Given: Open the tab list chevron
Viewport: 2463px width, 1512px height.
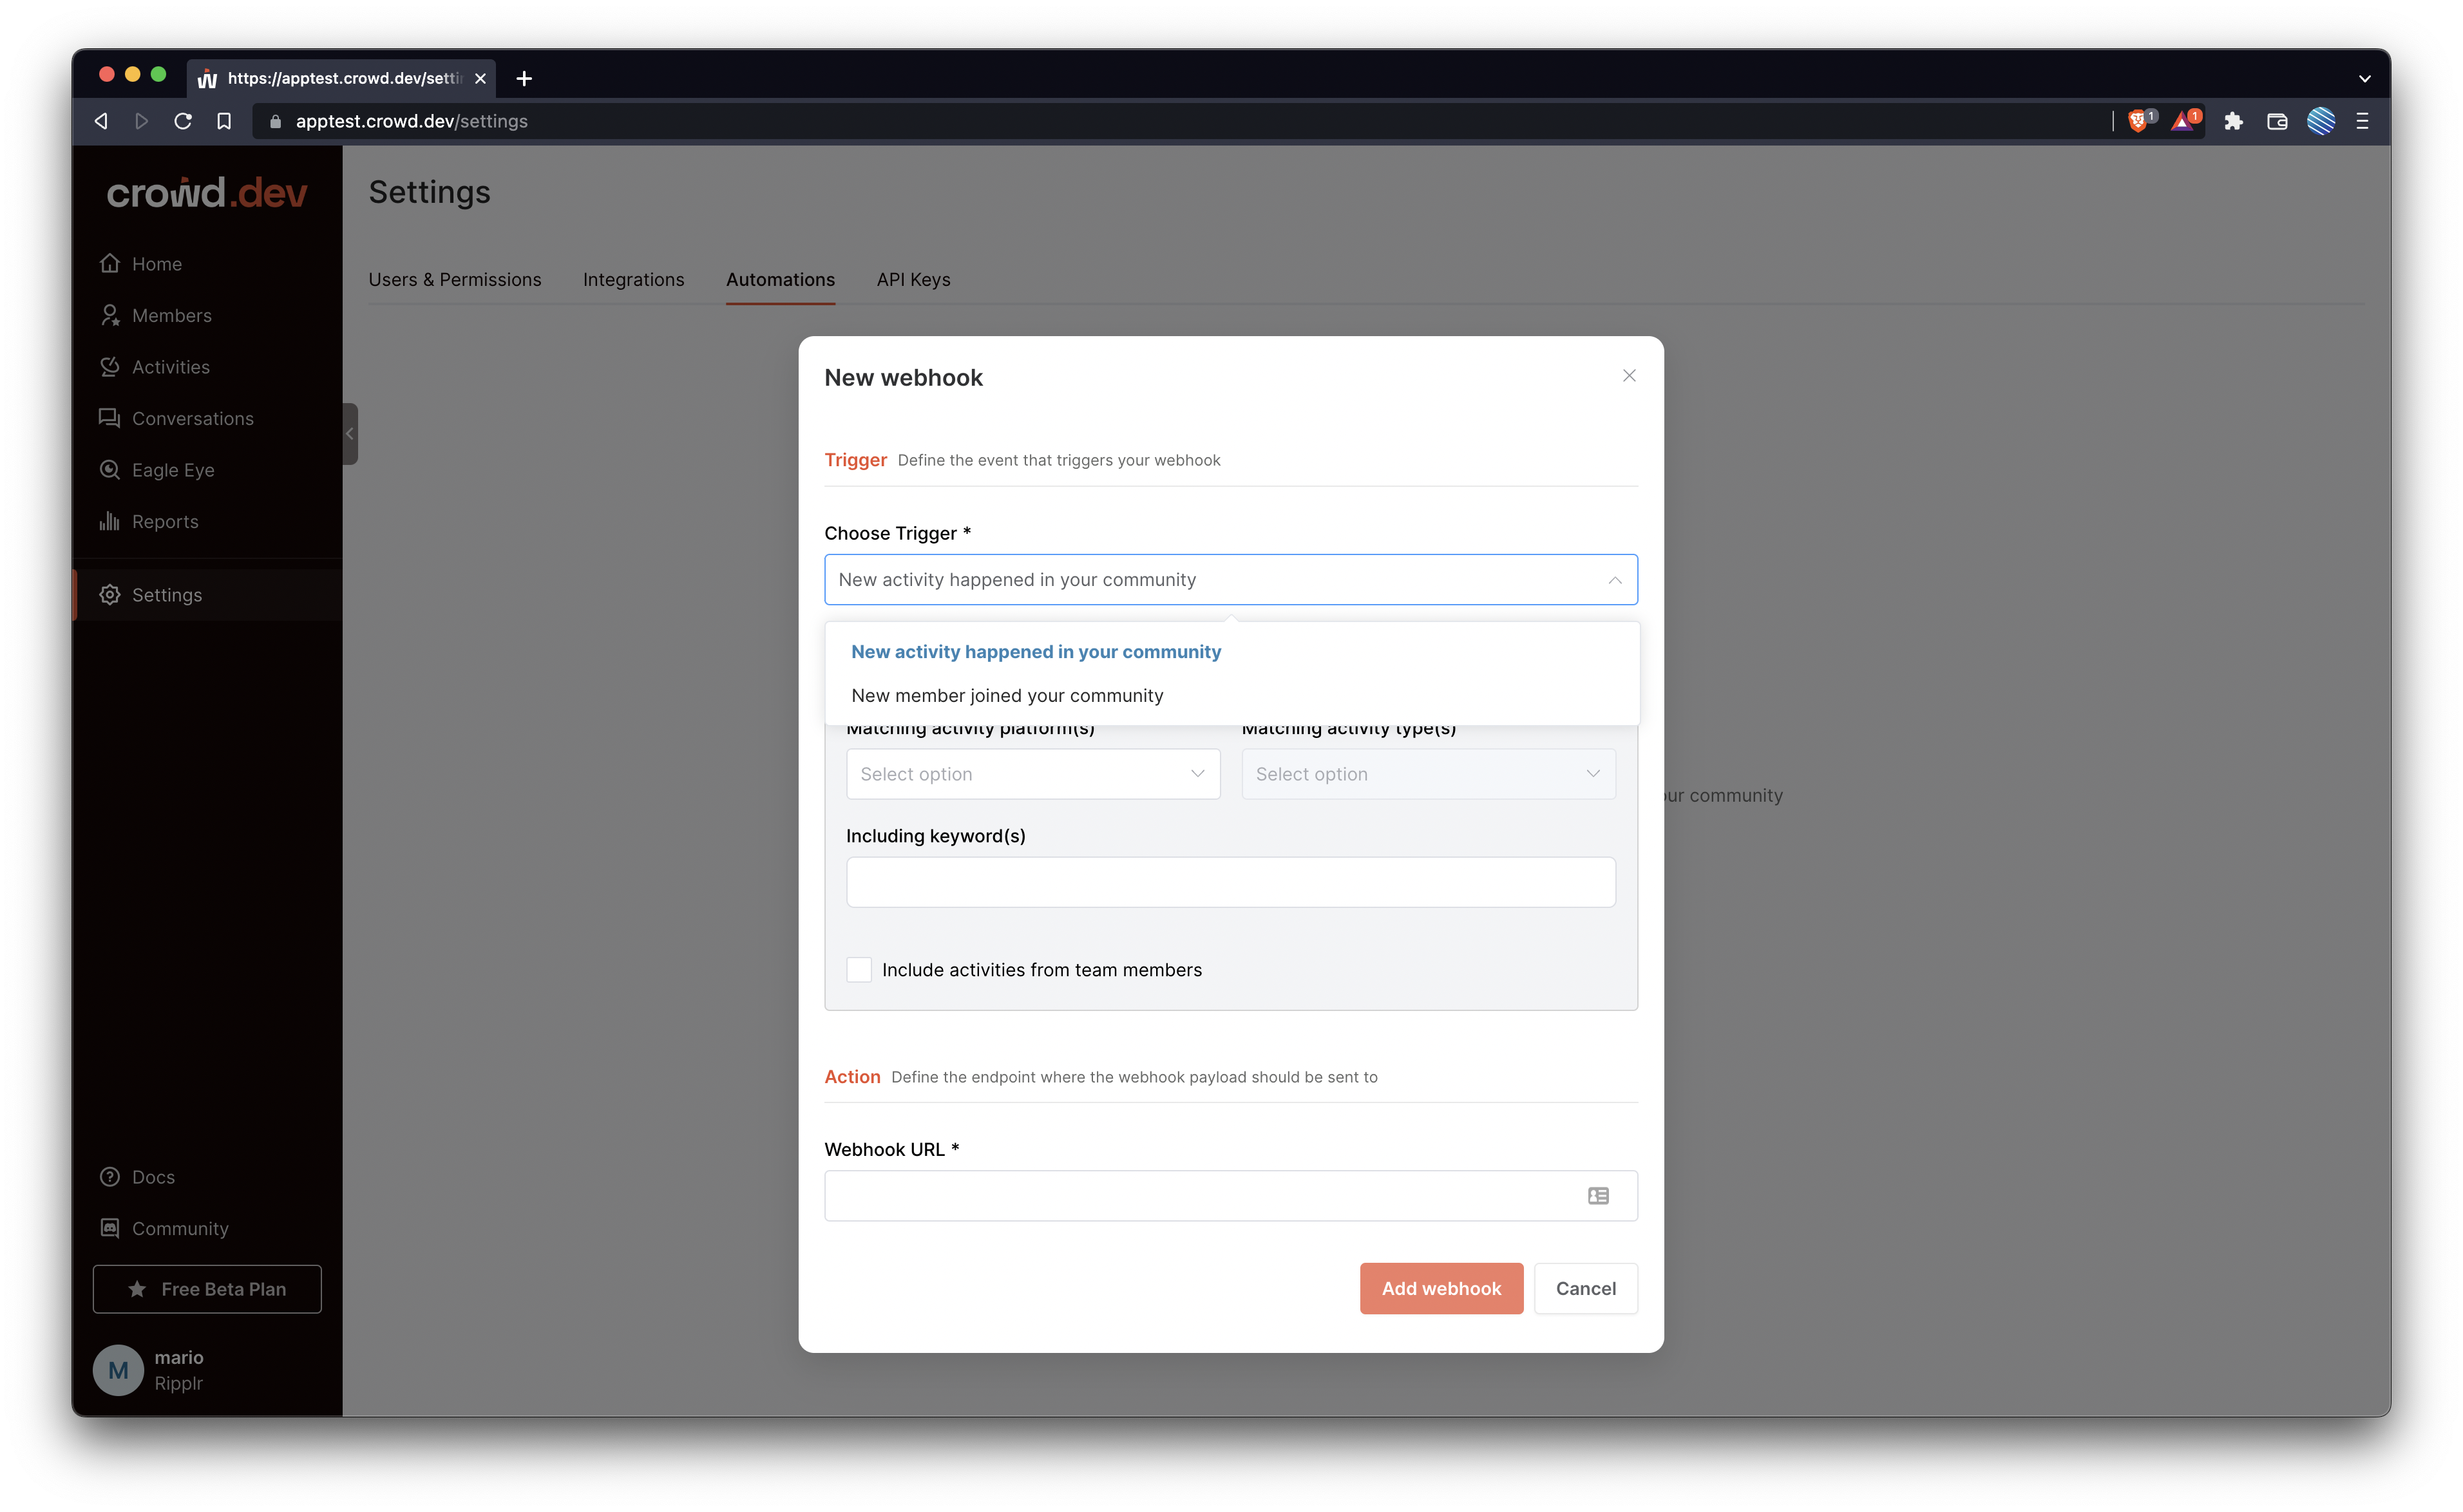Looking at the screenshot, I should pos(2365,78).
